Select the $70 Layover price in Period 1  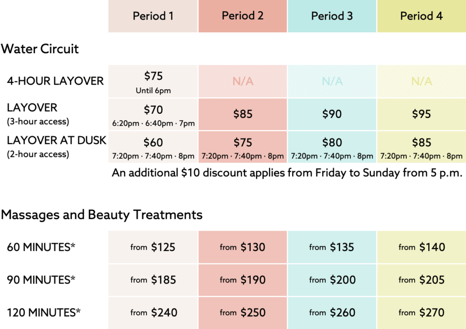point(153,110)
